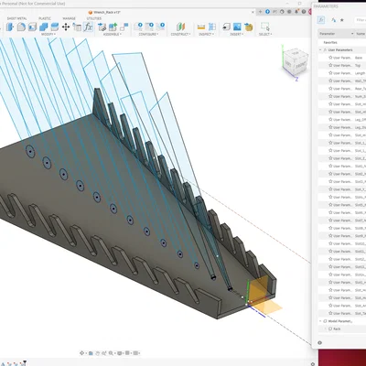
Task: Close the Wrench_Rack document tab
Action: [253, 12]
